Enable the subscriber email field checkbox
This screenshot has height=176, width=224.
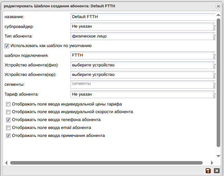tap(9, 128)
